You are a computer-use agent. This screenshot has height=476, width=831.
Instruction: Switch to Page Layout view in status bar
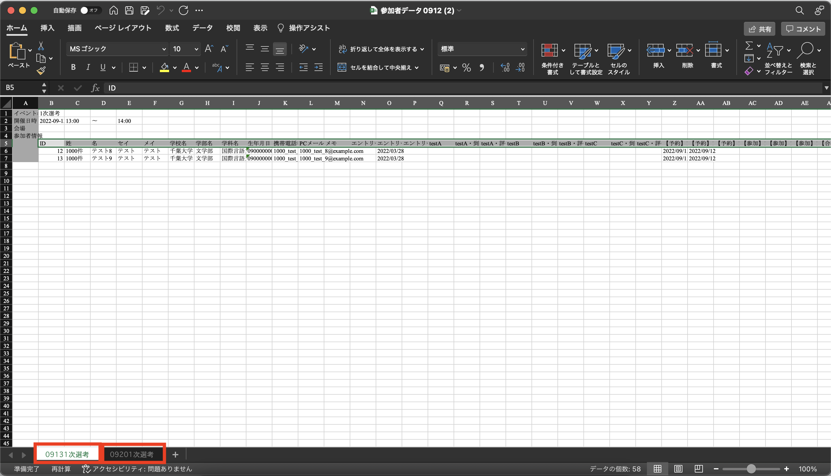tap(678, 469)
